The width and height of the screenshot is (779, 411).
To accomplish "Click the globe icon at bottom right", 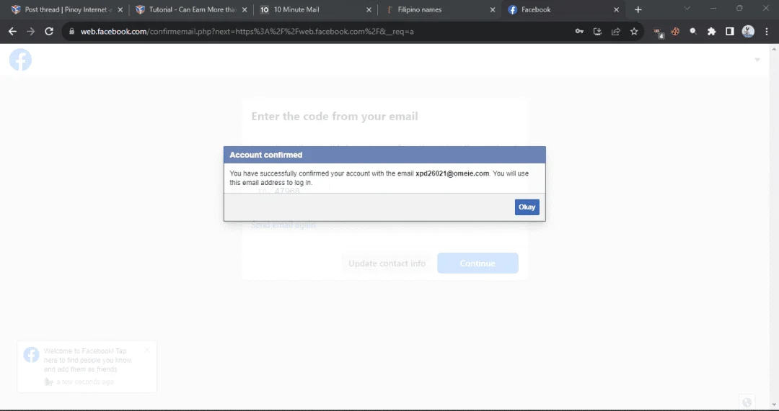I will [747, 402].
